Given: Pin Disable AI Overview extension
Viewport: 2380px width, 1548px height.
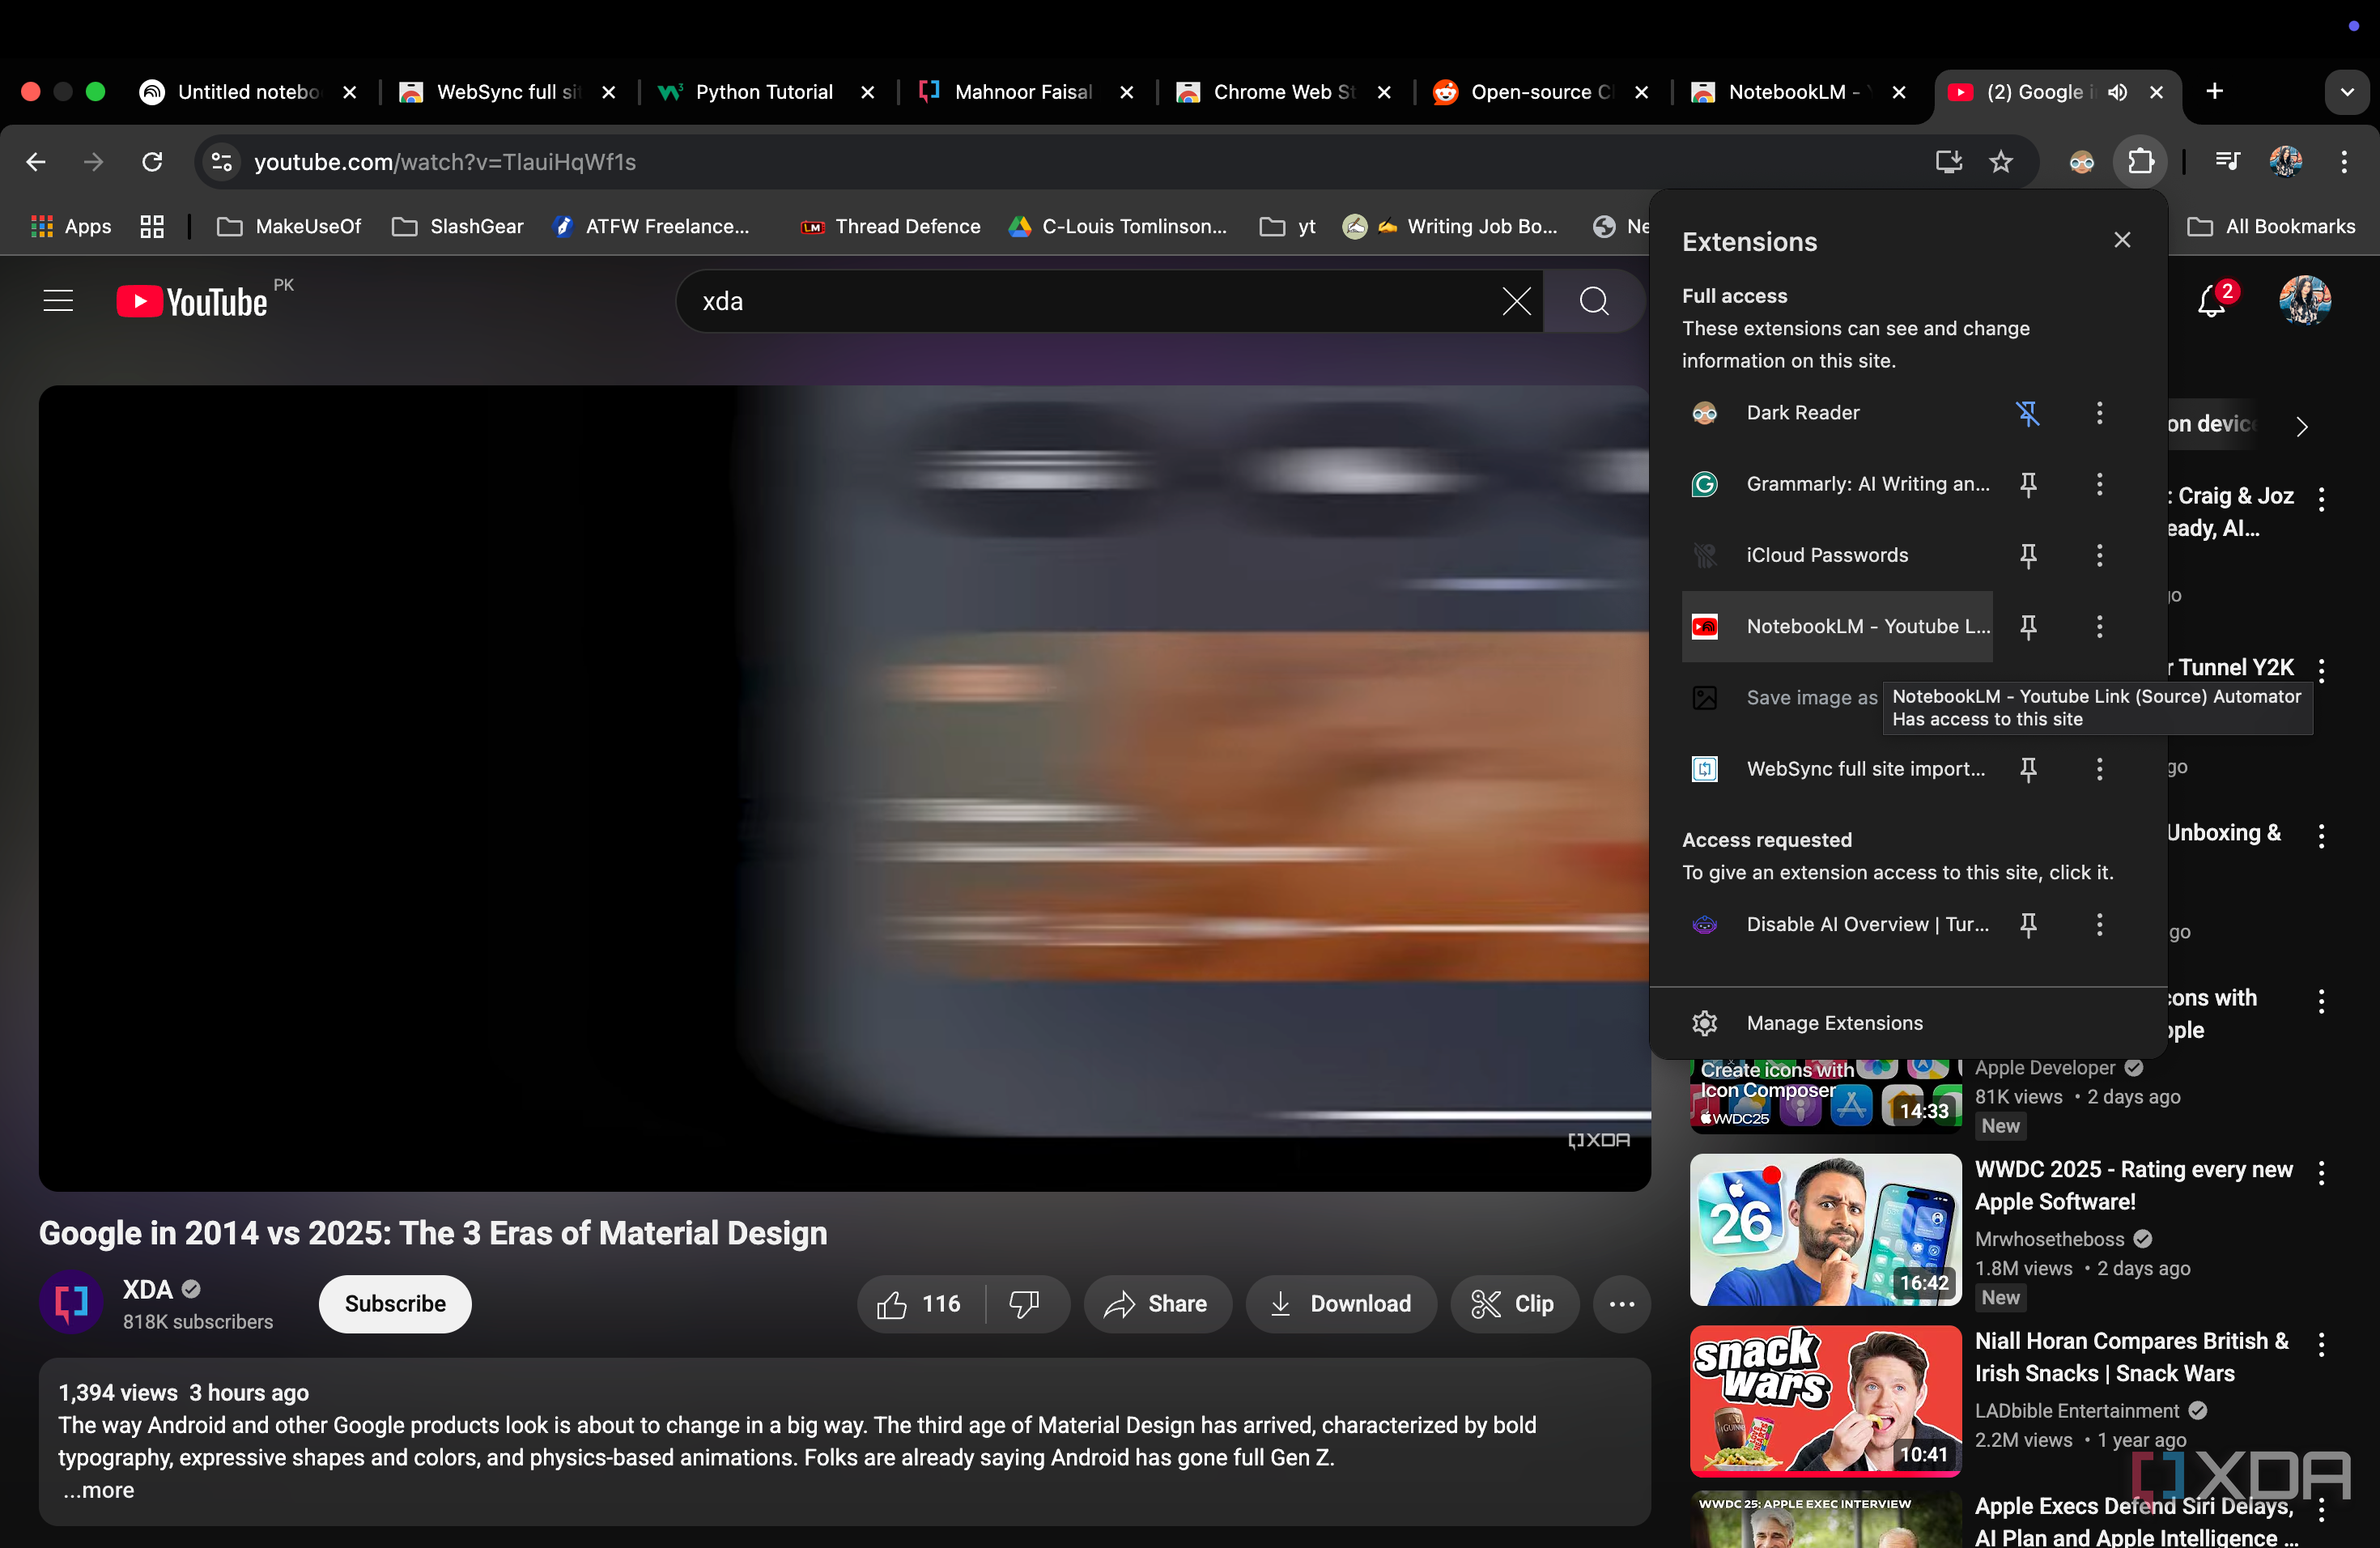Looking at the screenshot, I should pyautogui.click(x=2028, y=925).
